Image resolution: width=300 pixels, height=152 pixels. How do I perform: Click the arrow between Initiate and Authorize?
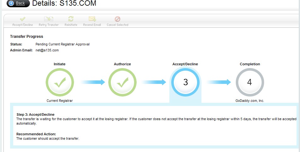[93, 82]
